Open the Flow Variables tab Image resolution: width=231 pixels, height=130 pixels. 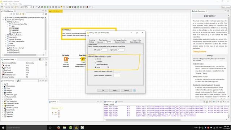coord(103,40)
